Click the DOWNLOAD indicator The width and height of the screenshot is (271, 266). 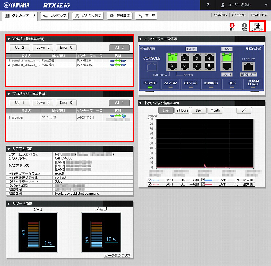253,84
